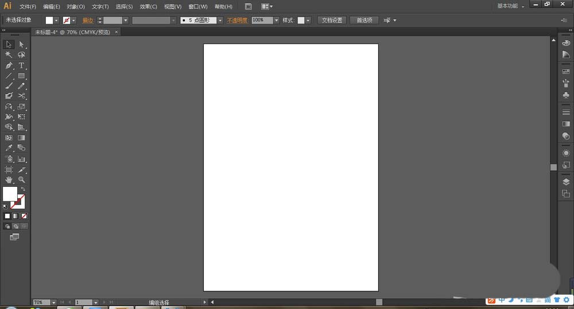574x309 pixels.
Task: Select the Type tool
Action: pyautogui.click(x=21, y=65)
